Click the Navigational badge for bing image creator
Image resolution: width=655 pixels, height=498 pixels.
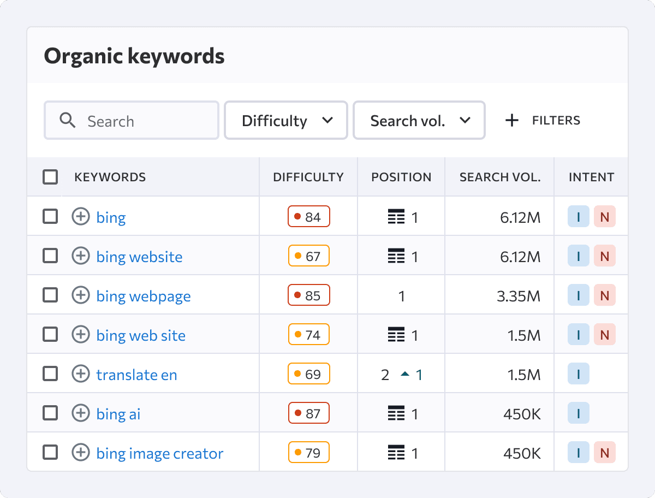tap(605, 453)
